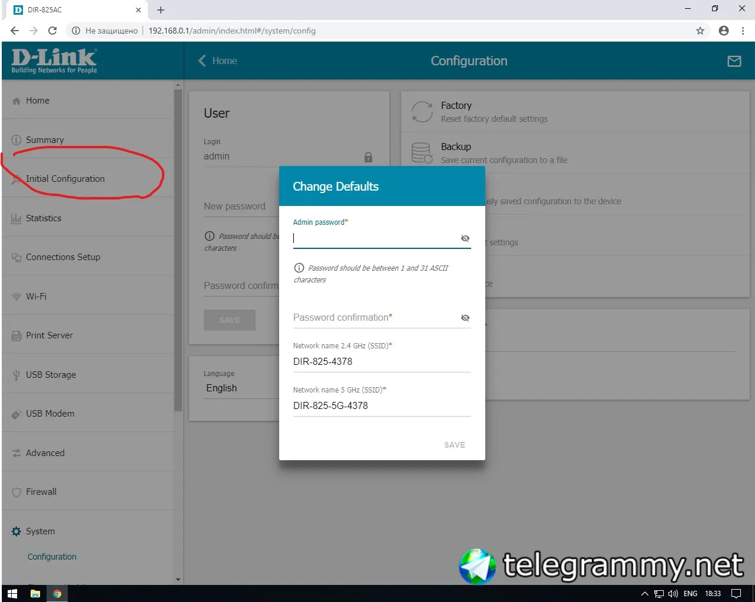Toggle visibility of the Admin password field
Image resolution: width=755 pixels, height=602 pixels.
coord(465,238)
